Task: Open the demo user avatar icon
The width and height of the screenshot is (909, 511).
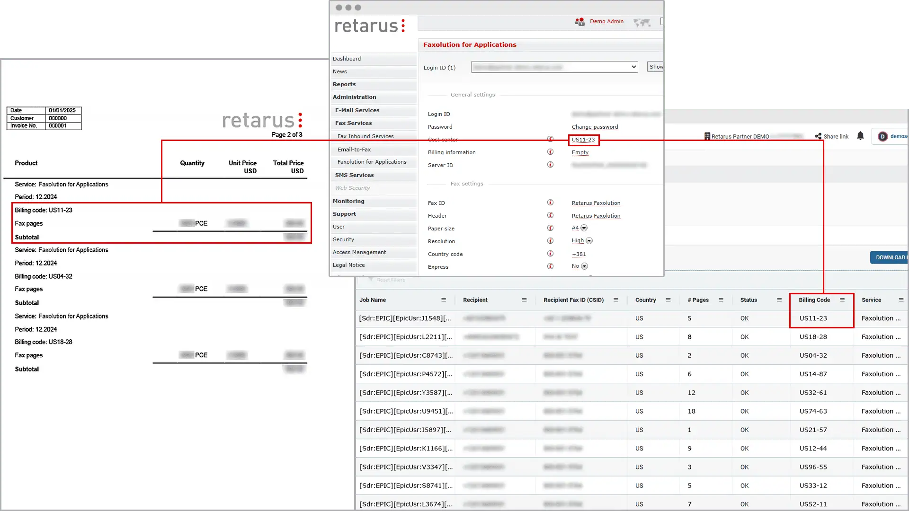Action: click(882, 136)
